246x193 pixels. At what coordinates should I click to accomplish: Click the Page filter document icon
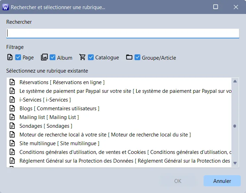coord(10,57)
